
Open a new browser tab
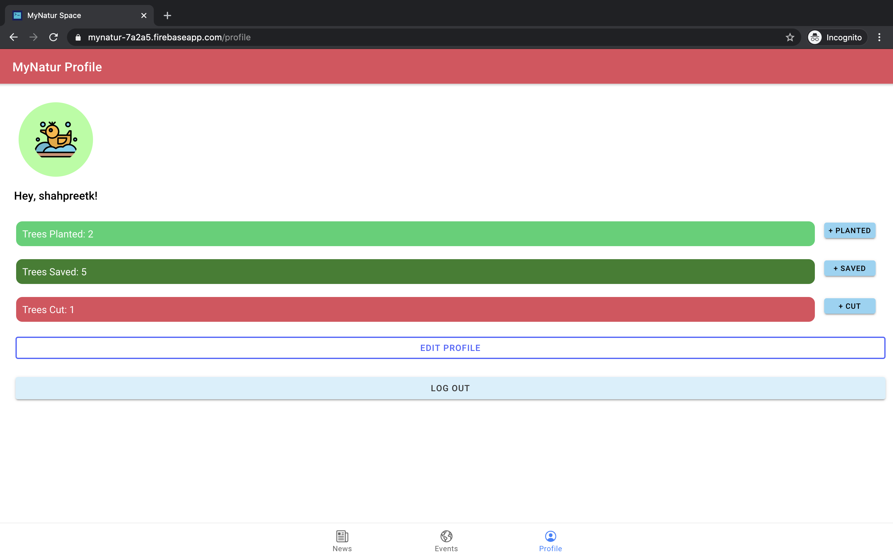click(x=167, y=15)
